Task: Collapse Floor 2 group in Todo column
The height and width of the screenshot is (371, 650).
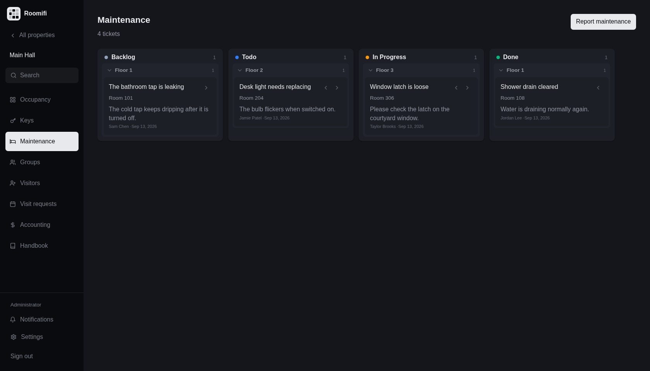Action: (240, 70)
